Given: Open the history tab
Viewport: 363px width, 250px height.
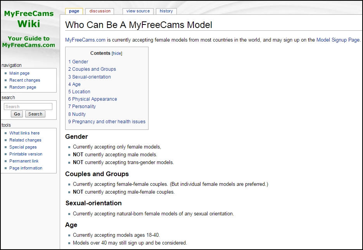Looking at the screenshot, I should coord(166,11).
